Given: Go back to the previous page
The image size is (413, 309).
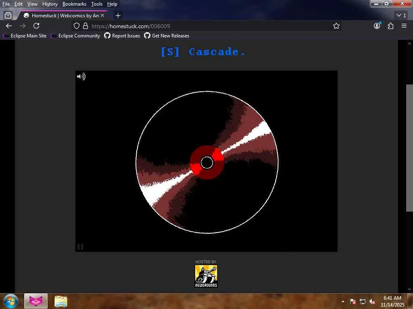Looking at the screenshot, I should (9, 26).
